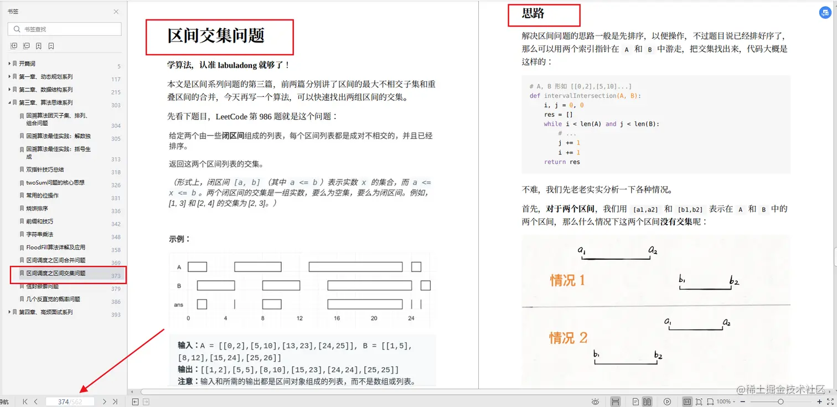This screenshot has height=407, width=837.
Task: Toggle two-page spread view mode
Action: coord(647,401)
